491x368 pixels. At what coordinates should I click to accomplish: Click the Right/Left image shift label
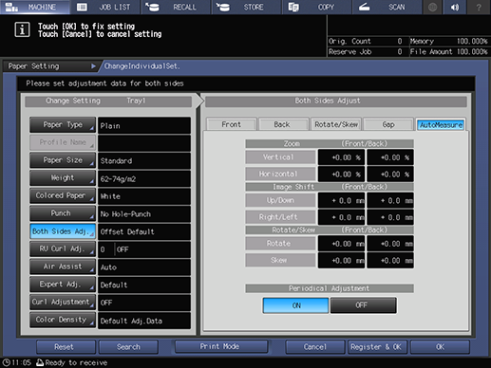pos(280,217)
